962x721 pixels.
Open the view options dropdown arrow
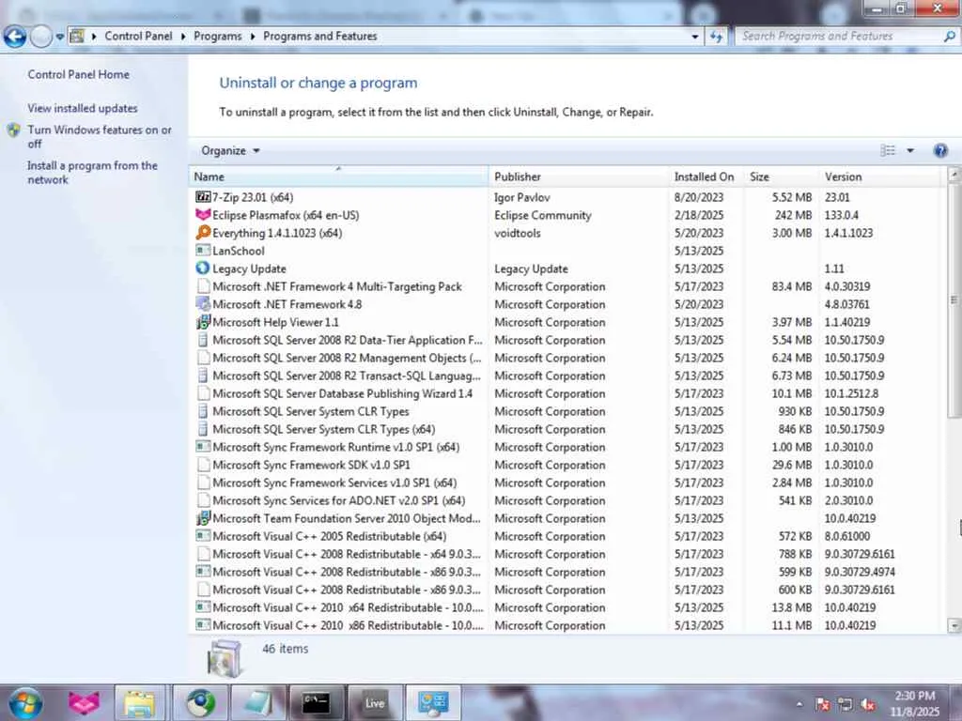[909, 150]
